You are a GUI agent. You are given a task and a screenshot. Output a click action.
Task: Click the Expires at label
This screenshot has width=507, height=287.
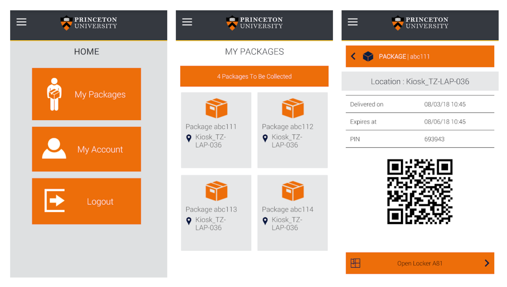pyautogui.click(x=363, y=122)
